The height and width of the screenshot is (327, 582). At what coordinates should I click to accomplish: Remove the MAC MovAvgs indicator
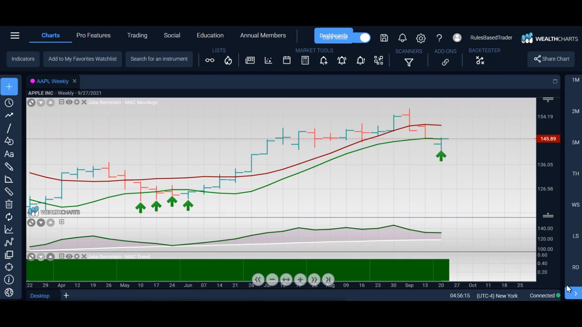(84, 102)
